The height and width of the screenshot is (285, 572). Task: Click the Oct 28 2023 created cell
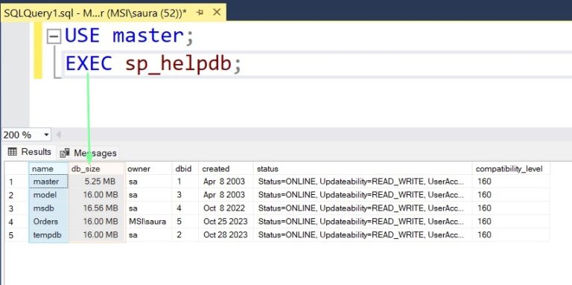tap(226, 235)
